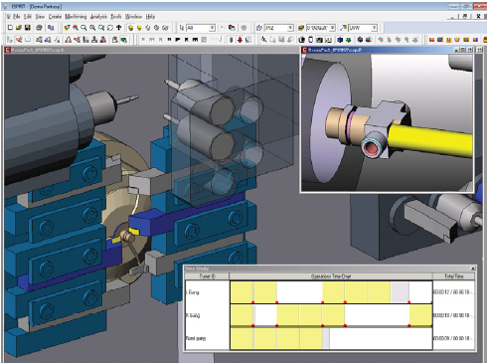Click the blue solid cube view icon

(x=340, y=40)
